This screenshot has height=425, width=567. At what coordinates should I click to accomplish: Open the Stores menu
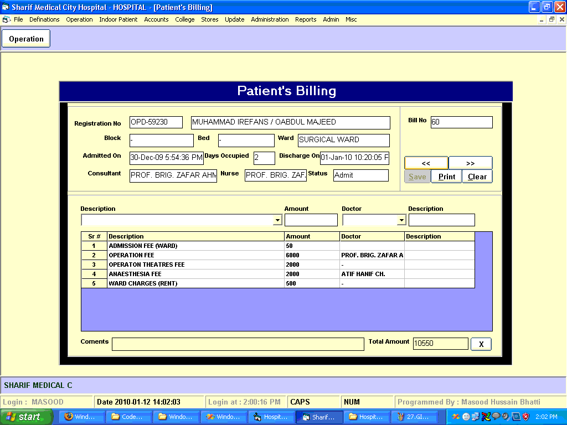click(x=210, y=19)
